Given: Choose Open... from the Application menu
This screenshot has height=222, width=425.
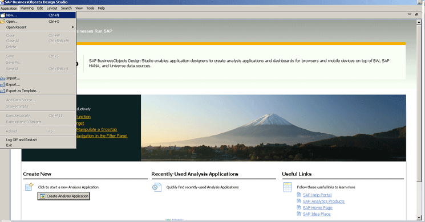Looking at the screenshot, I should [x=38, y=22].
